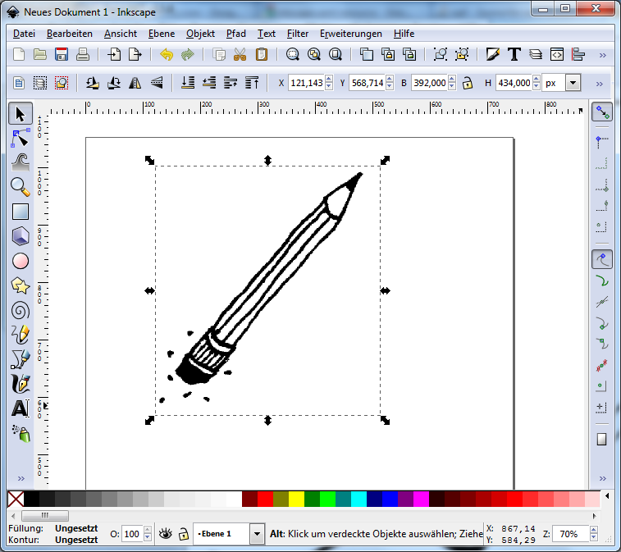
Task: Open Text and Font dialog
Action: (514, 54)
